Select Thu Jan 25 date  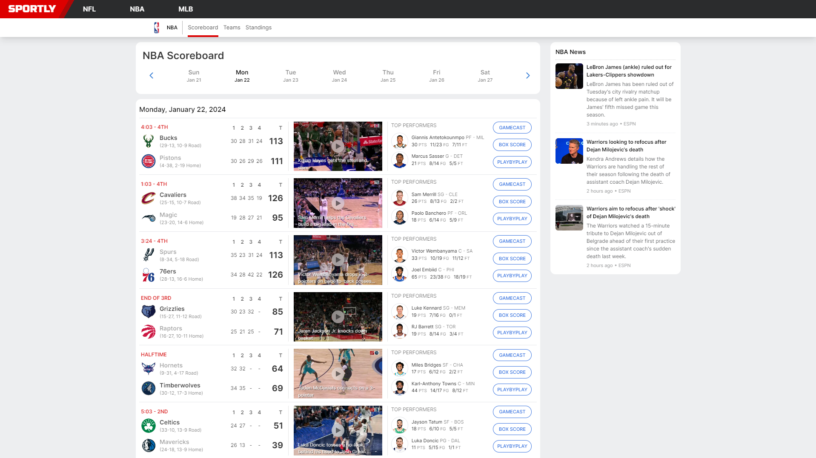[x=388, y=76]
